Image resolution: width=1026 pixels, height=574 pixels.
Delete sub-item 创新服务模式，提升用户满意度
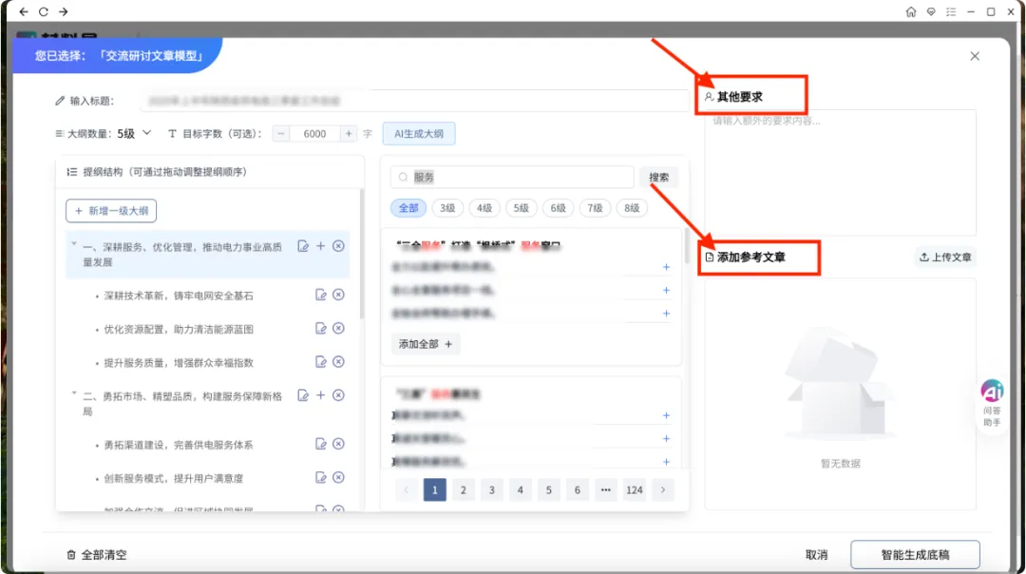[338, 477]
